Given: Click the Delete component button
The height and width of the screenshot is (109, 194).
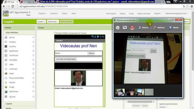Looking at the screenshot, I should pos(145,106).
